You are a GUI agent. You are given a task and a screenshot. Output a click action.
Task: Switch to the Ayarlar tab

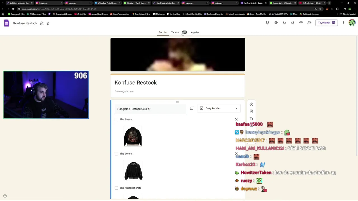pyautogui.click(x=195, y=32)
